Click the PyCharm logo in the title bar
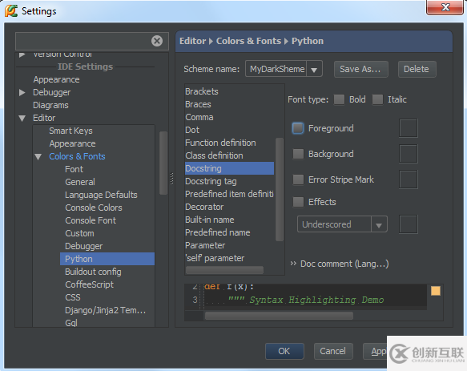The image size is (467, 371). [x=11, y=10]
